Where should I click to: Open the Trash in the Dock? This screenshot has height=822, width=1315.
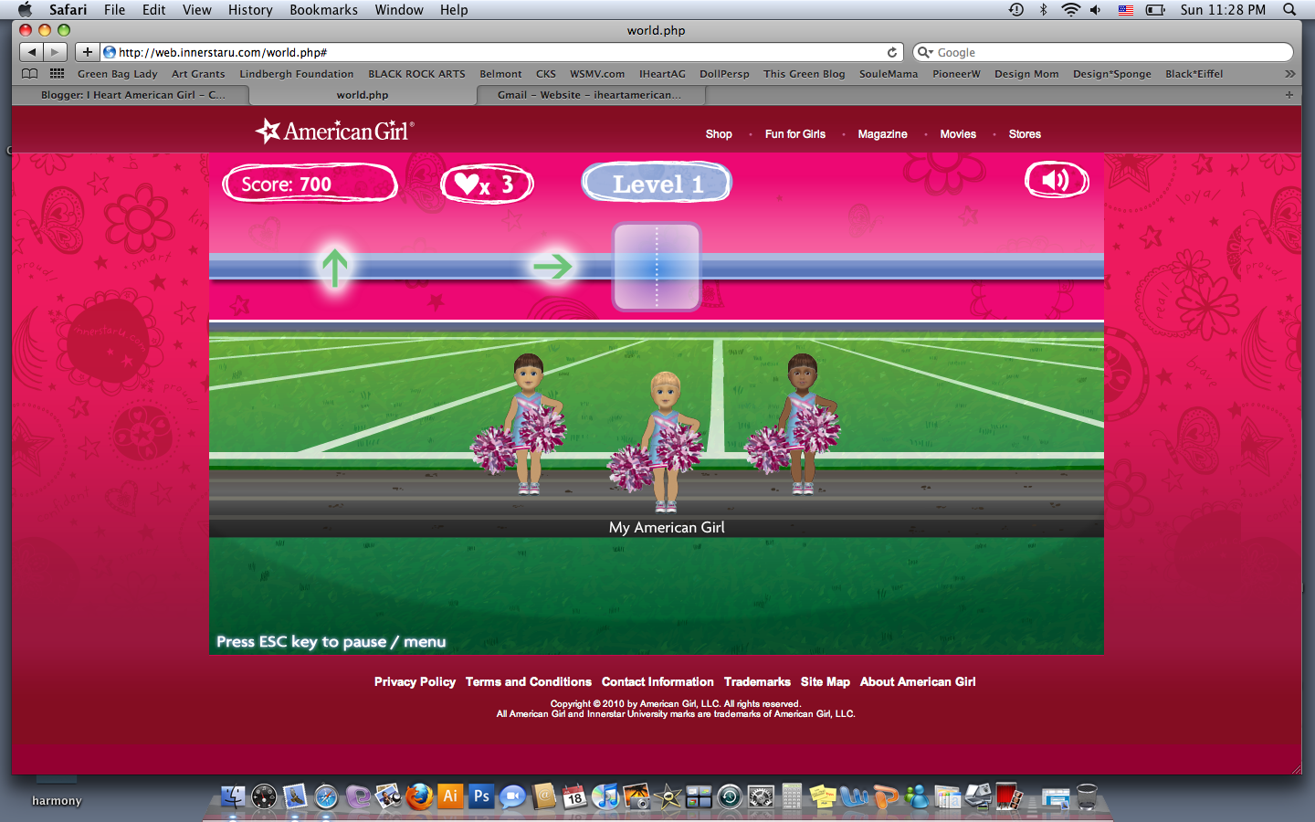point(1087,796)
